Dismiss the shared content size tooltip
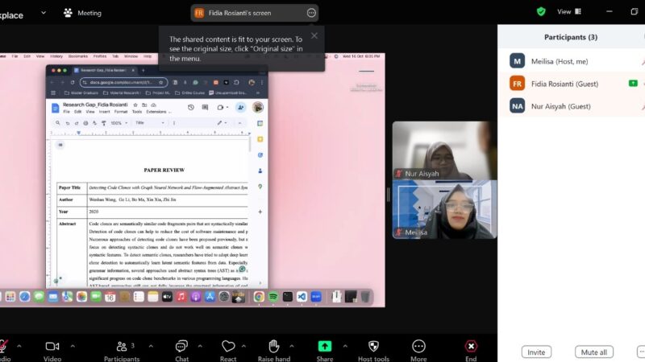The height and width of the screenshot is (362, 645). 314,35
